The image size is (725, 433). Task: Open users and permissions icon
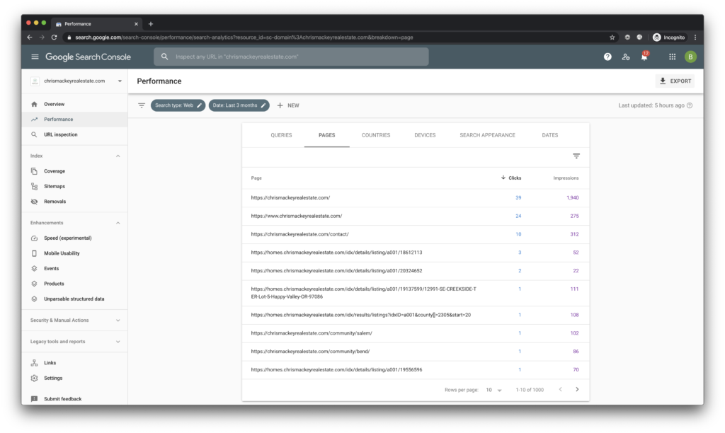click(626, 57)
